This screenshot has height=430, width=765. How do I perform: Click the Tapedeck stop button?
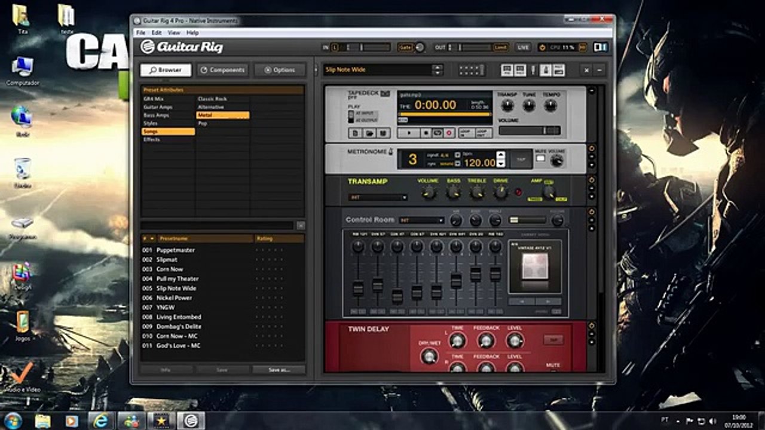426,133
